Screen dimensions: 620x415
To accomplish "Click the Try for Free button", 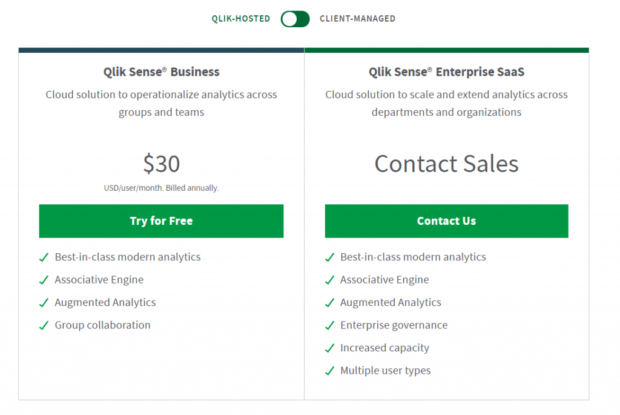I will coord(161,221).
